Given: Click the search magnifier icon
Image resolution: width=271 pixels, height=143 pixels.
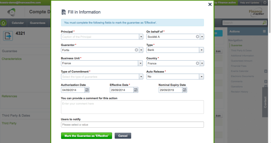Looking at the screenshot, I should [x=264, y=23].
